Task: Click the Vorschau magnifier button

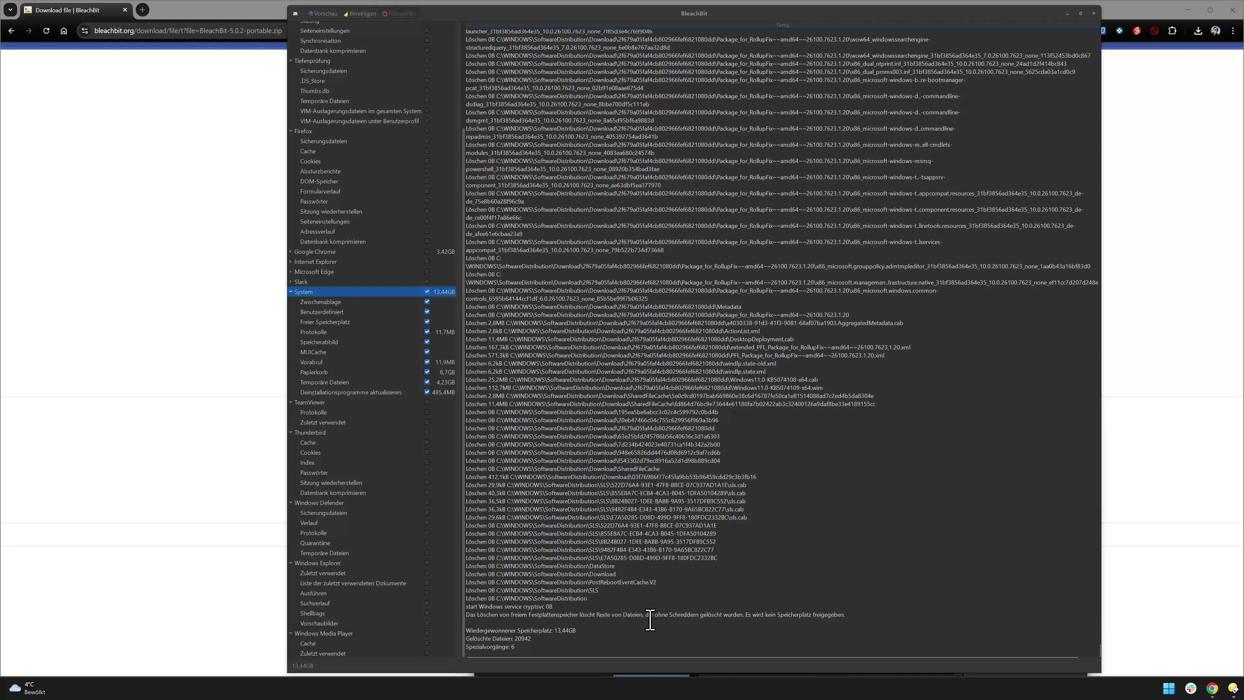Action: (x=323, y=14)
